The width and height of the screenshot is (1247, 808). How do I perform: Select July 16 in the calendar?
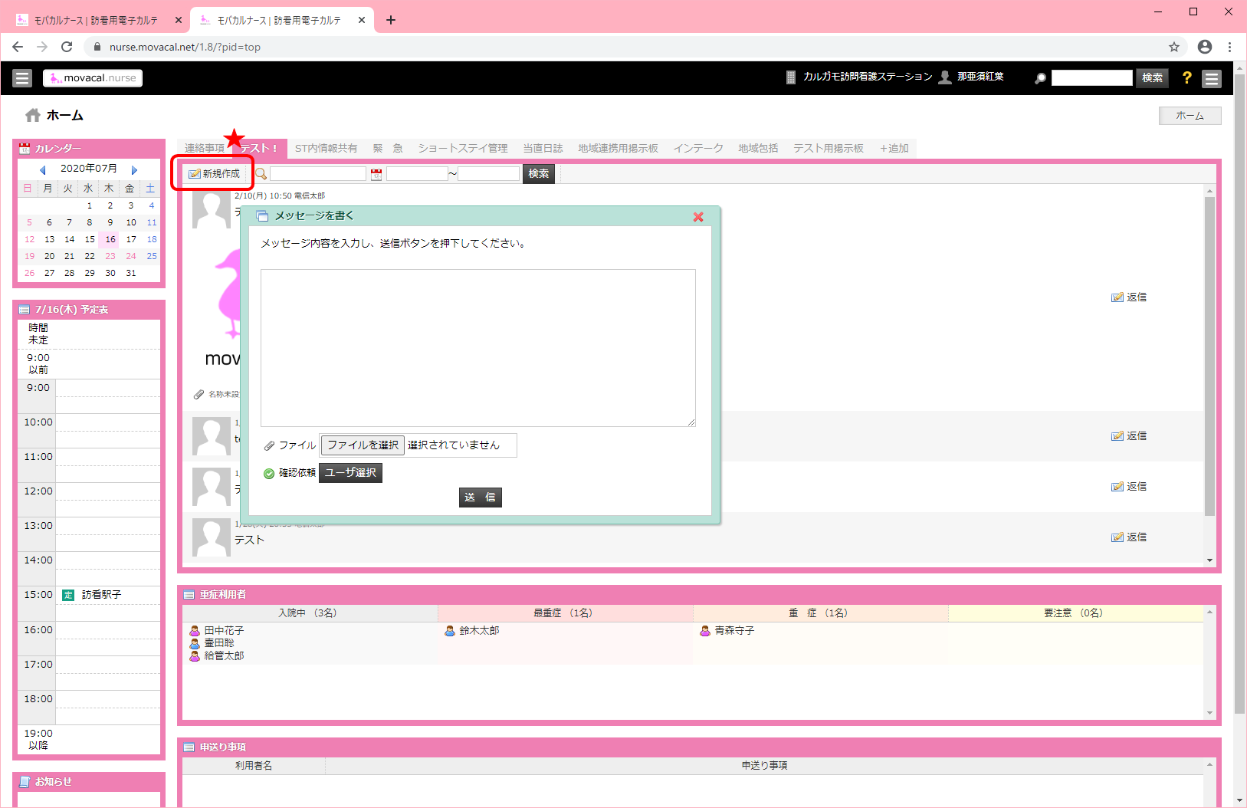pyautogui.click(x=110, y=239)
